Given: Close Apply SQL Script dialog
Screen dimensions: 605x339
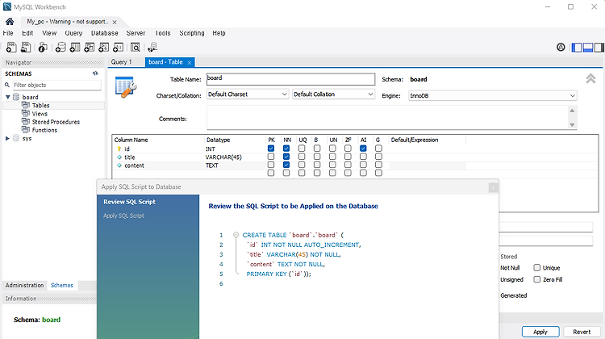Looking at the screenshot, I should click(493, 187).
